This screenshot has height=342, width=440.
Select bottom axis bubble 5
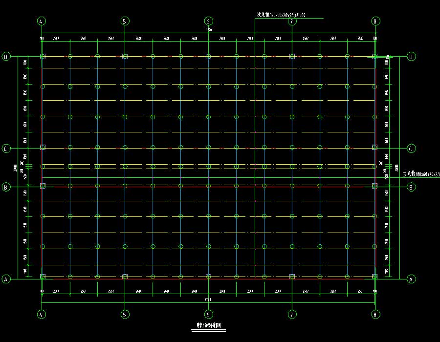(125, 314)
